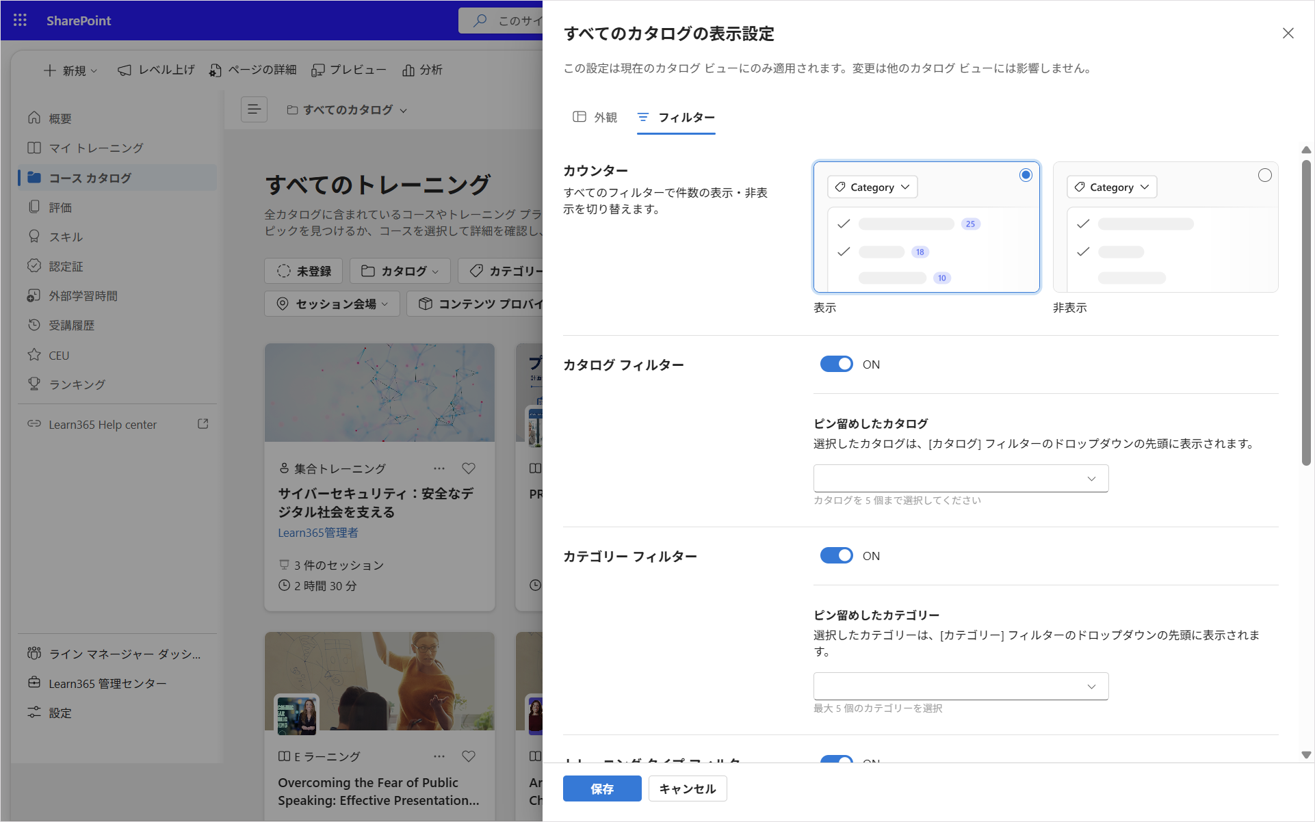
Task: Open 評価 in the sidebar
Action: (118, 207)
